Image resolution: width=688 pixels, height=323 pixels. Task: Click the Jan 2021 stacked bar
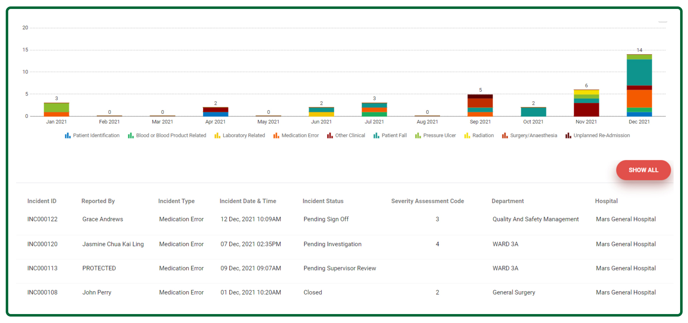(x=56, y=110)
